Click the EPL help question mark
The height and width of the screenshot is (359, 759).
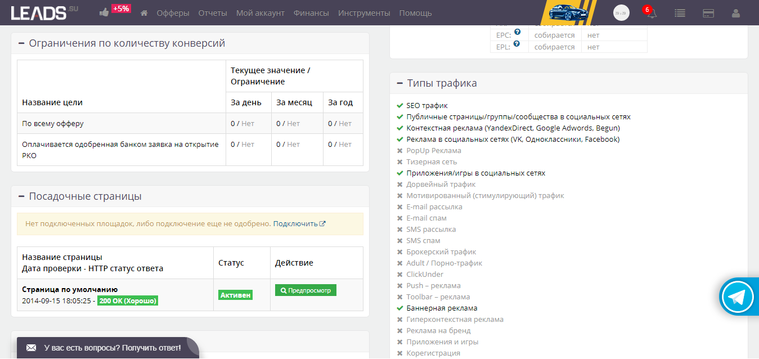(517, 44)
